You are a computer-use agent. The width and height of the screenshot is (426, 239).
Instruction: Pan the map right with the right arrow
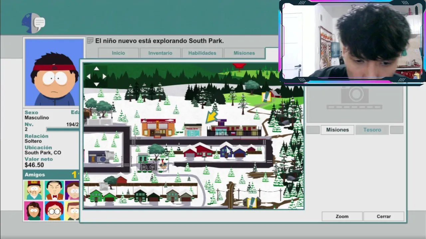(104, 76)
